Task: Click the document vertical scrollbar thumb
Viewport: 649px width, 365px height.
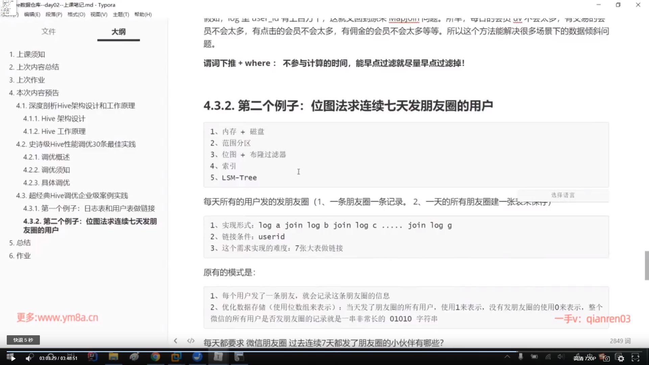Action: (646, 265)
